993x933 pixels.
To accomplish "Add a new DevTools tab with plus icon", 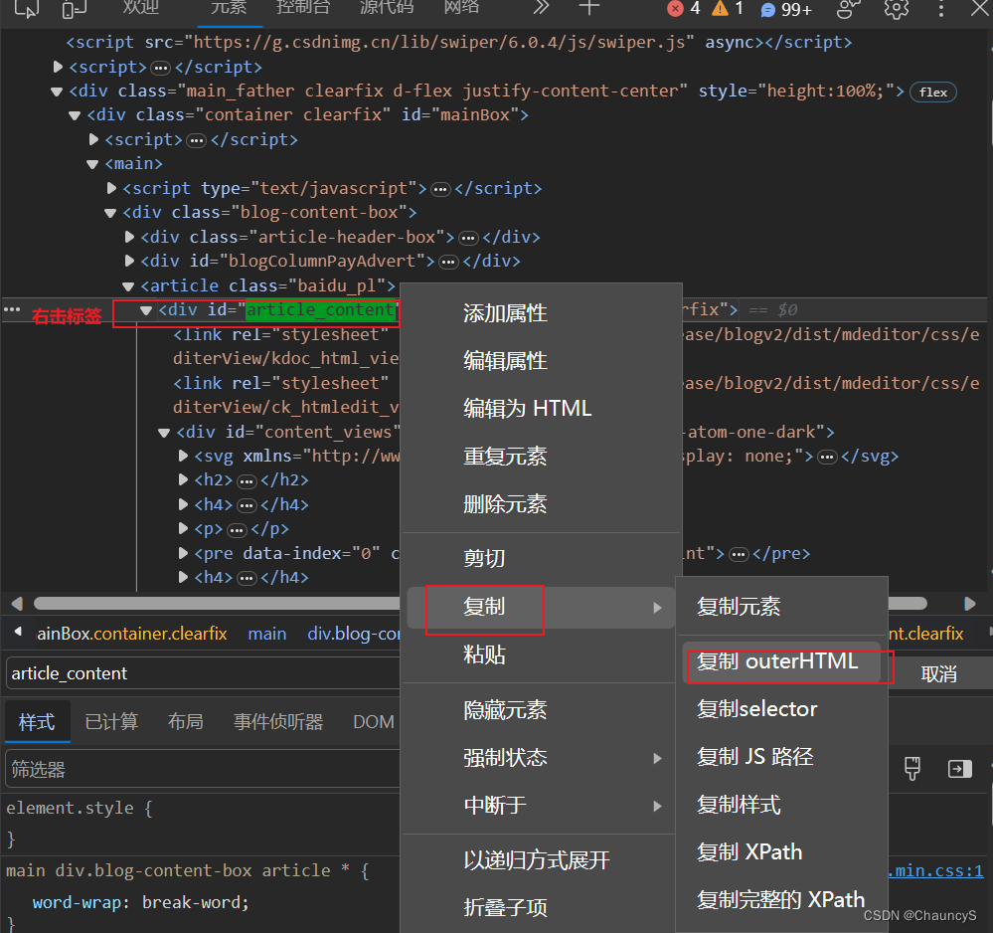I will coord(589,8).
